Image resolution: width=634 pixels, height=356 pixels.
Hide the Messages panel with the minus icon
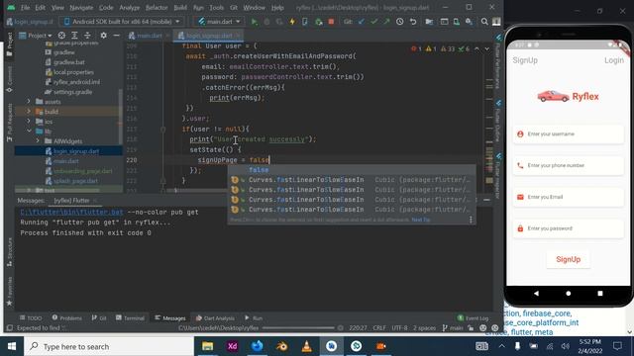(x=486, y=200)
